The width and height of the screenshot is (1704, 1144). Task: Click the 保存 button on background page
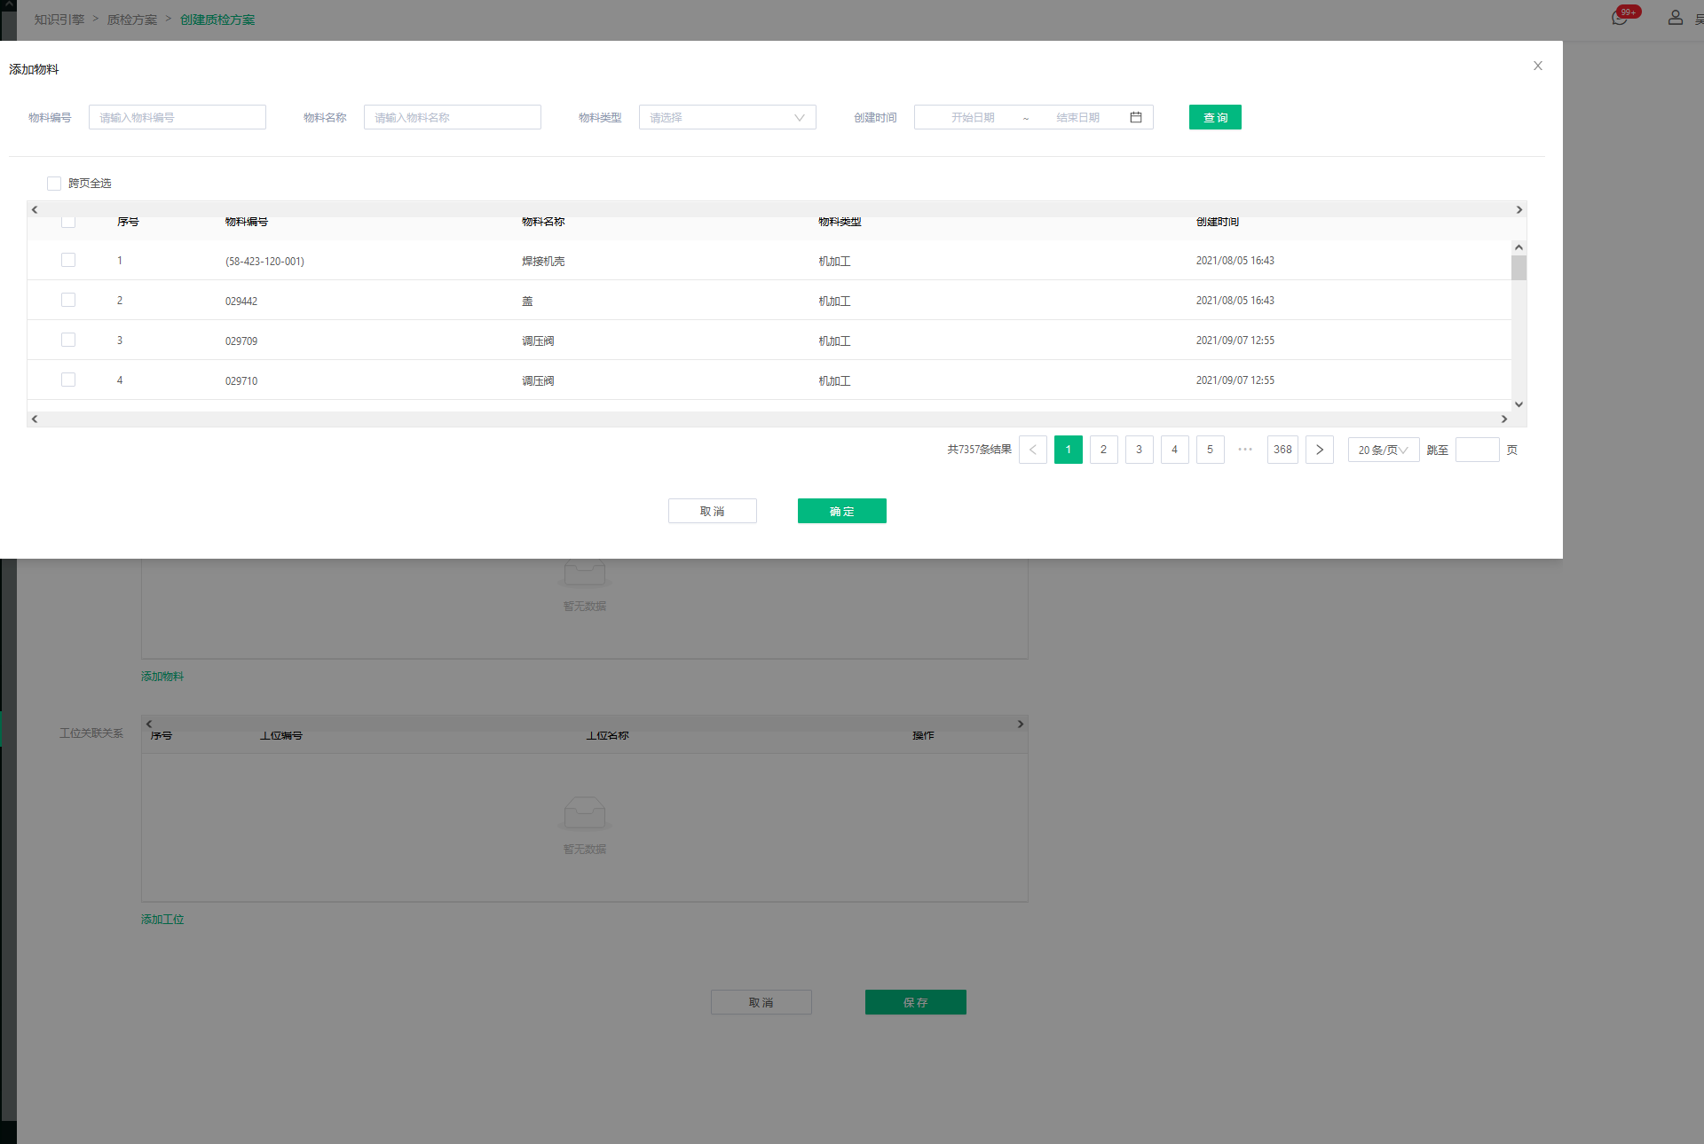click(916, 1002)
